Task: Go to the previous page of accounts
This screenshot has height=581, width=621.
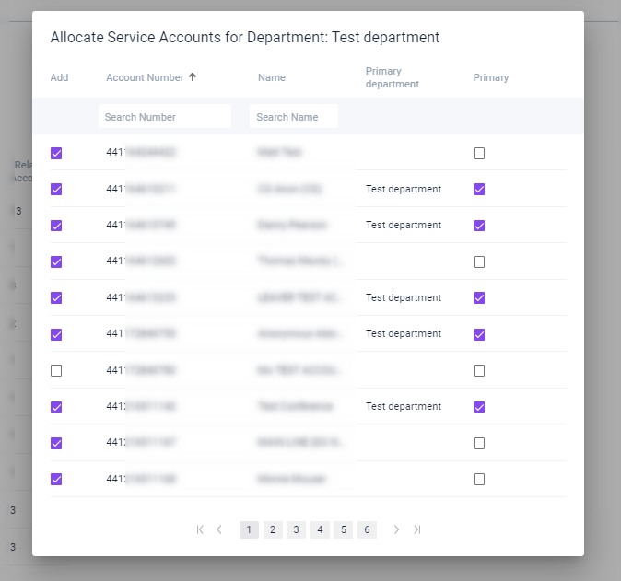Action: click(x=219, y=529)
